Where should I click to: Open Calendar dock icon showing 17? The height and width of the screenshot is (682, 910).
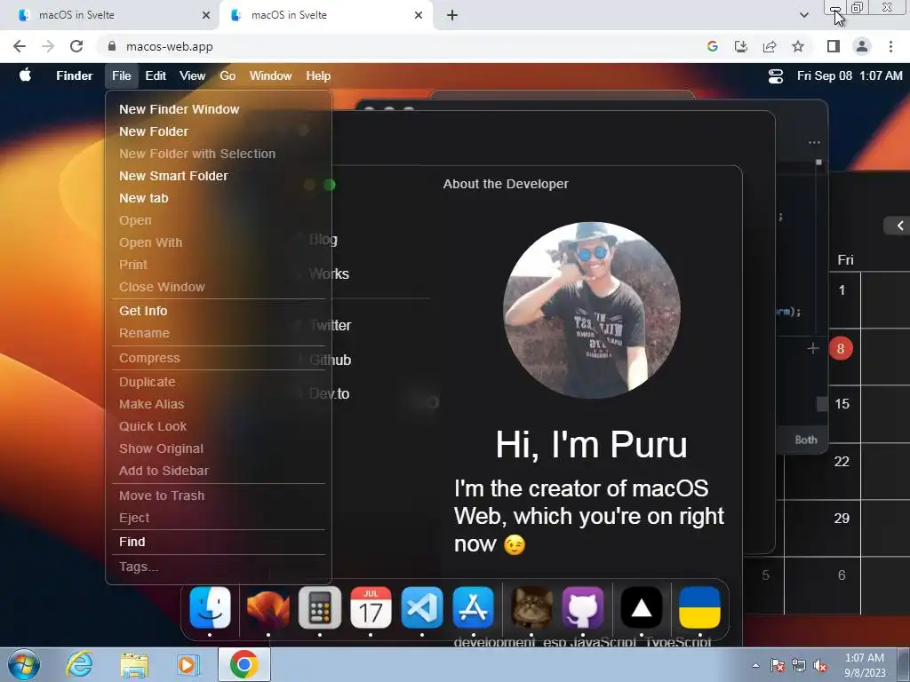pos(371,607)
